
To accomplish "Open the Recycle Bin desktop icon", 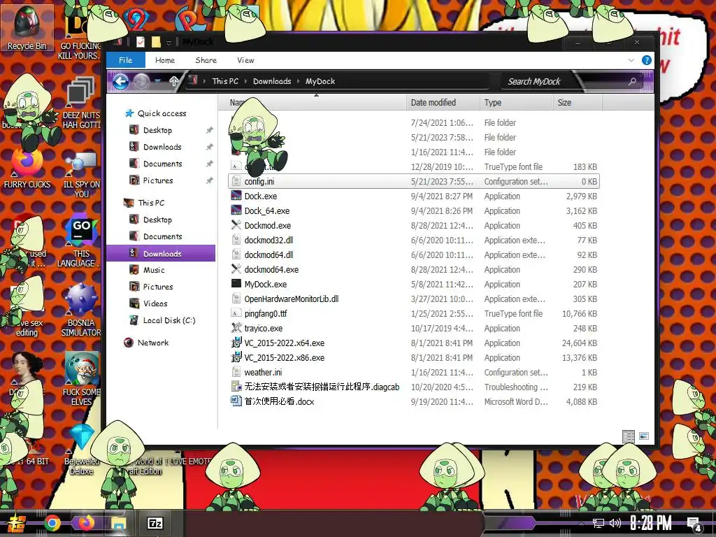I will [27, 28].
